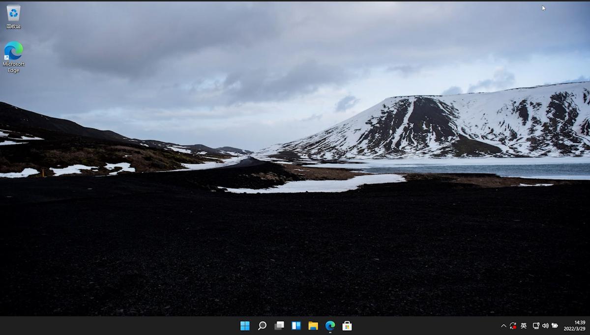
Task: Click the 14:39 clock time
Action: (x=580, y=322)
